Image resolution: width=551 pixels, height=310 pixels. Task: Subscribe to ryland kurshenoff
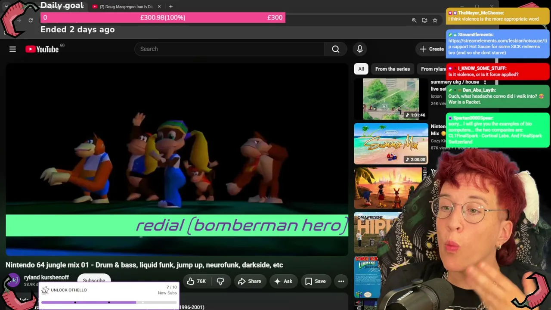94,280
